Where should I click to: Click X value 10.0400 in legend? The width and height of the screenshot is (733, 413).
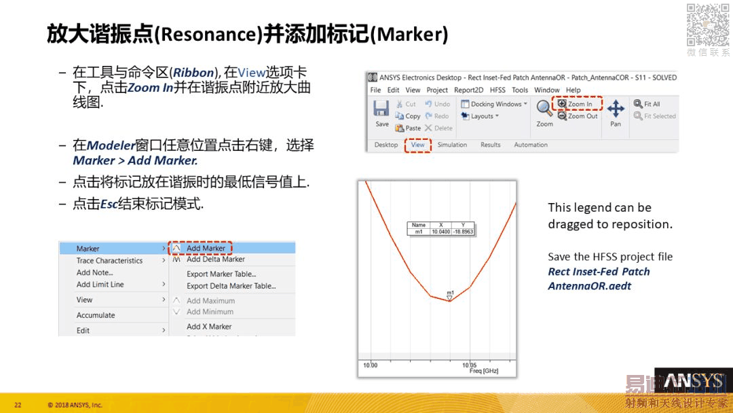coord(441,232)
